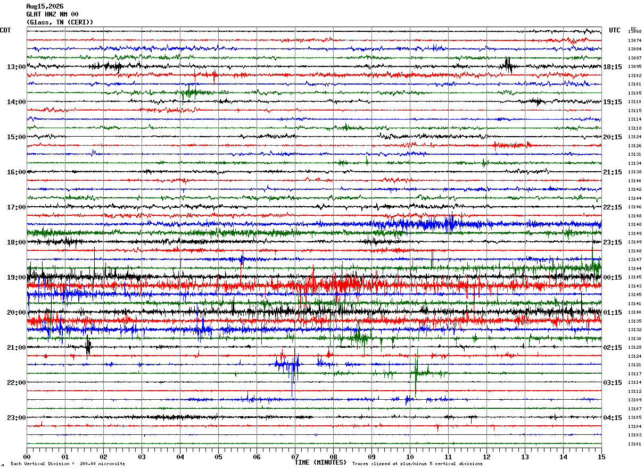Image resolution: width=644 pixels, height=471 pixels.
Task: Select the 17:00 CDT time label
Action: (16, 207)
